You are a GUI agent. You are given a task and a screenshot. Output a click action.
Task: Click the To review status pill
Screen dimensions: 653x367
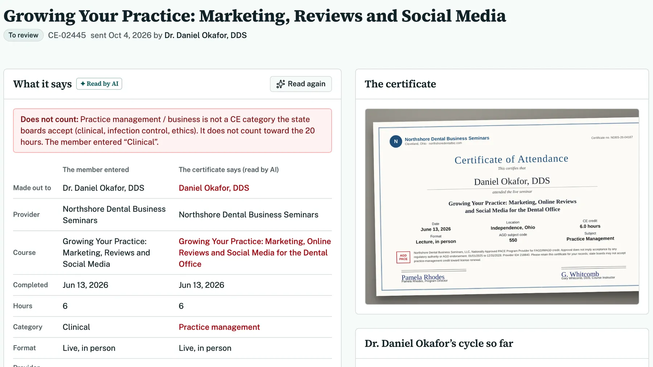[24, 35]
